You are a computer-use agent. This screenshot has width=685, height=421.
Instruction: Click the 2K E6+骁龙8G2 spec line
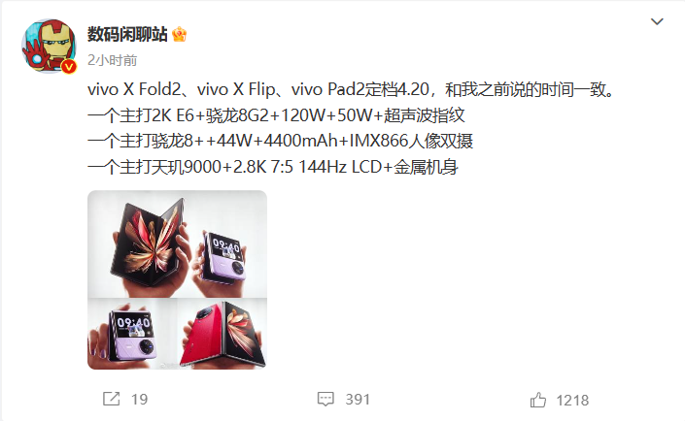pyautogui.click(x=276, y=115)
